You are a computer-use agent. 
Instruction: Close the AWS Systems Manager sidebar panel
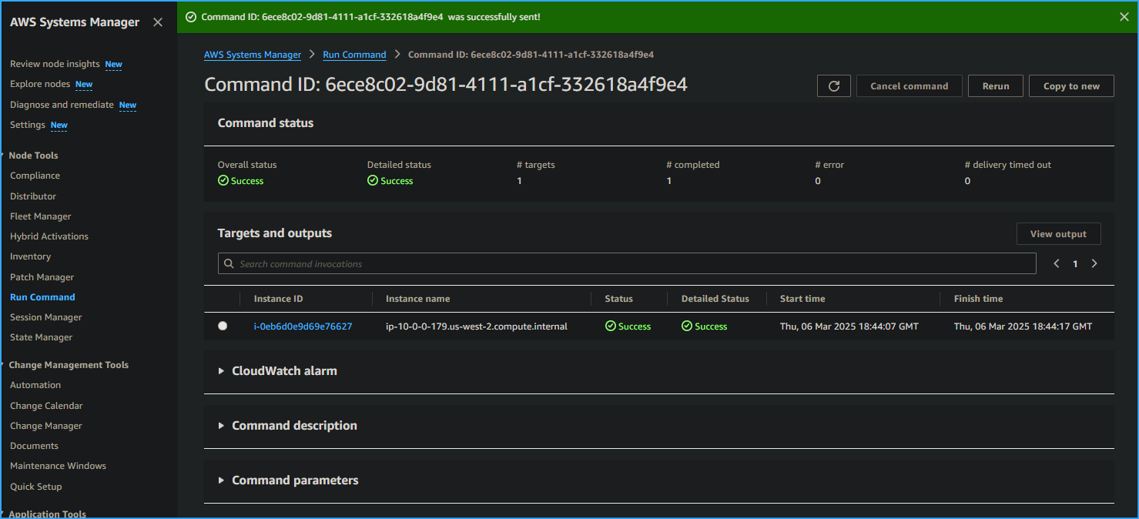158,22
